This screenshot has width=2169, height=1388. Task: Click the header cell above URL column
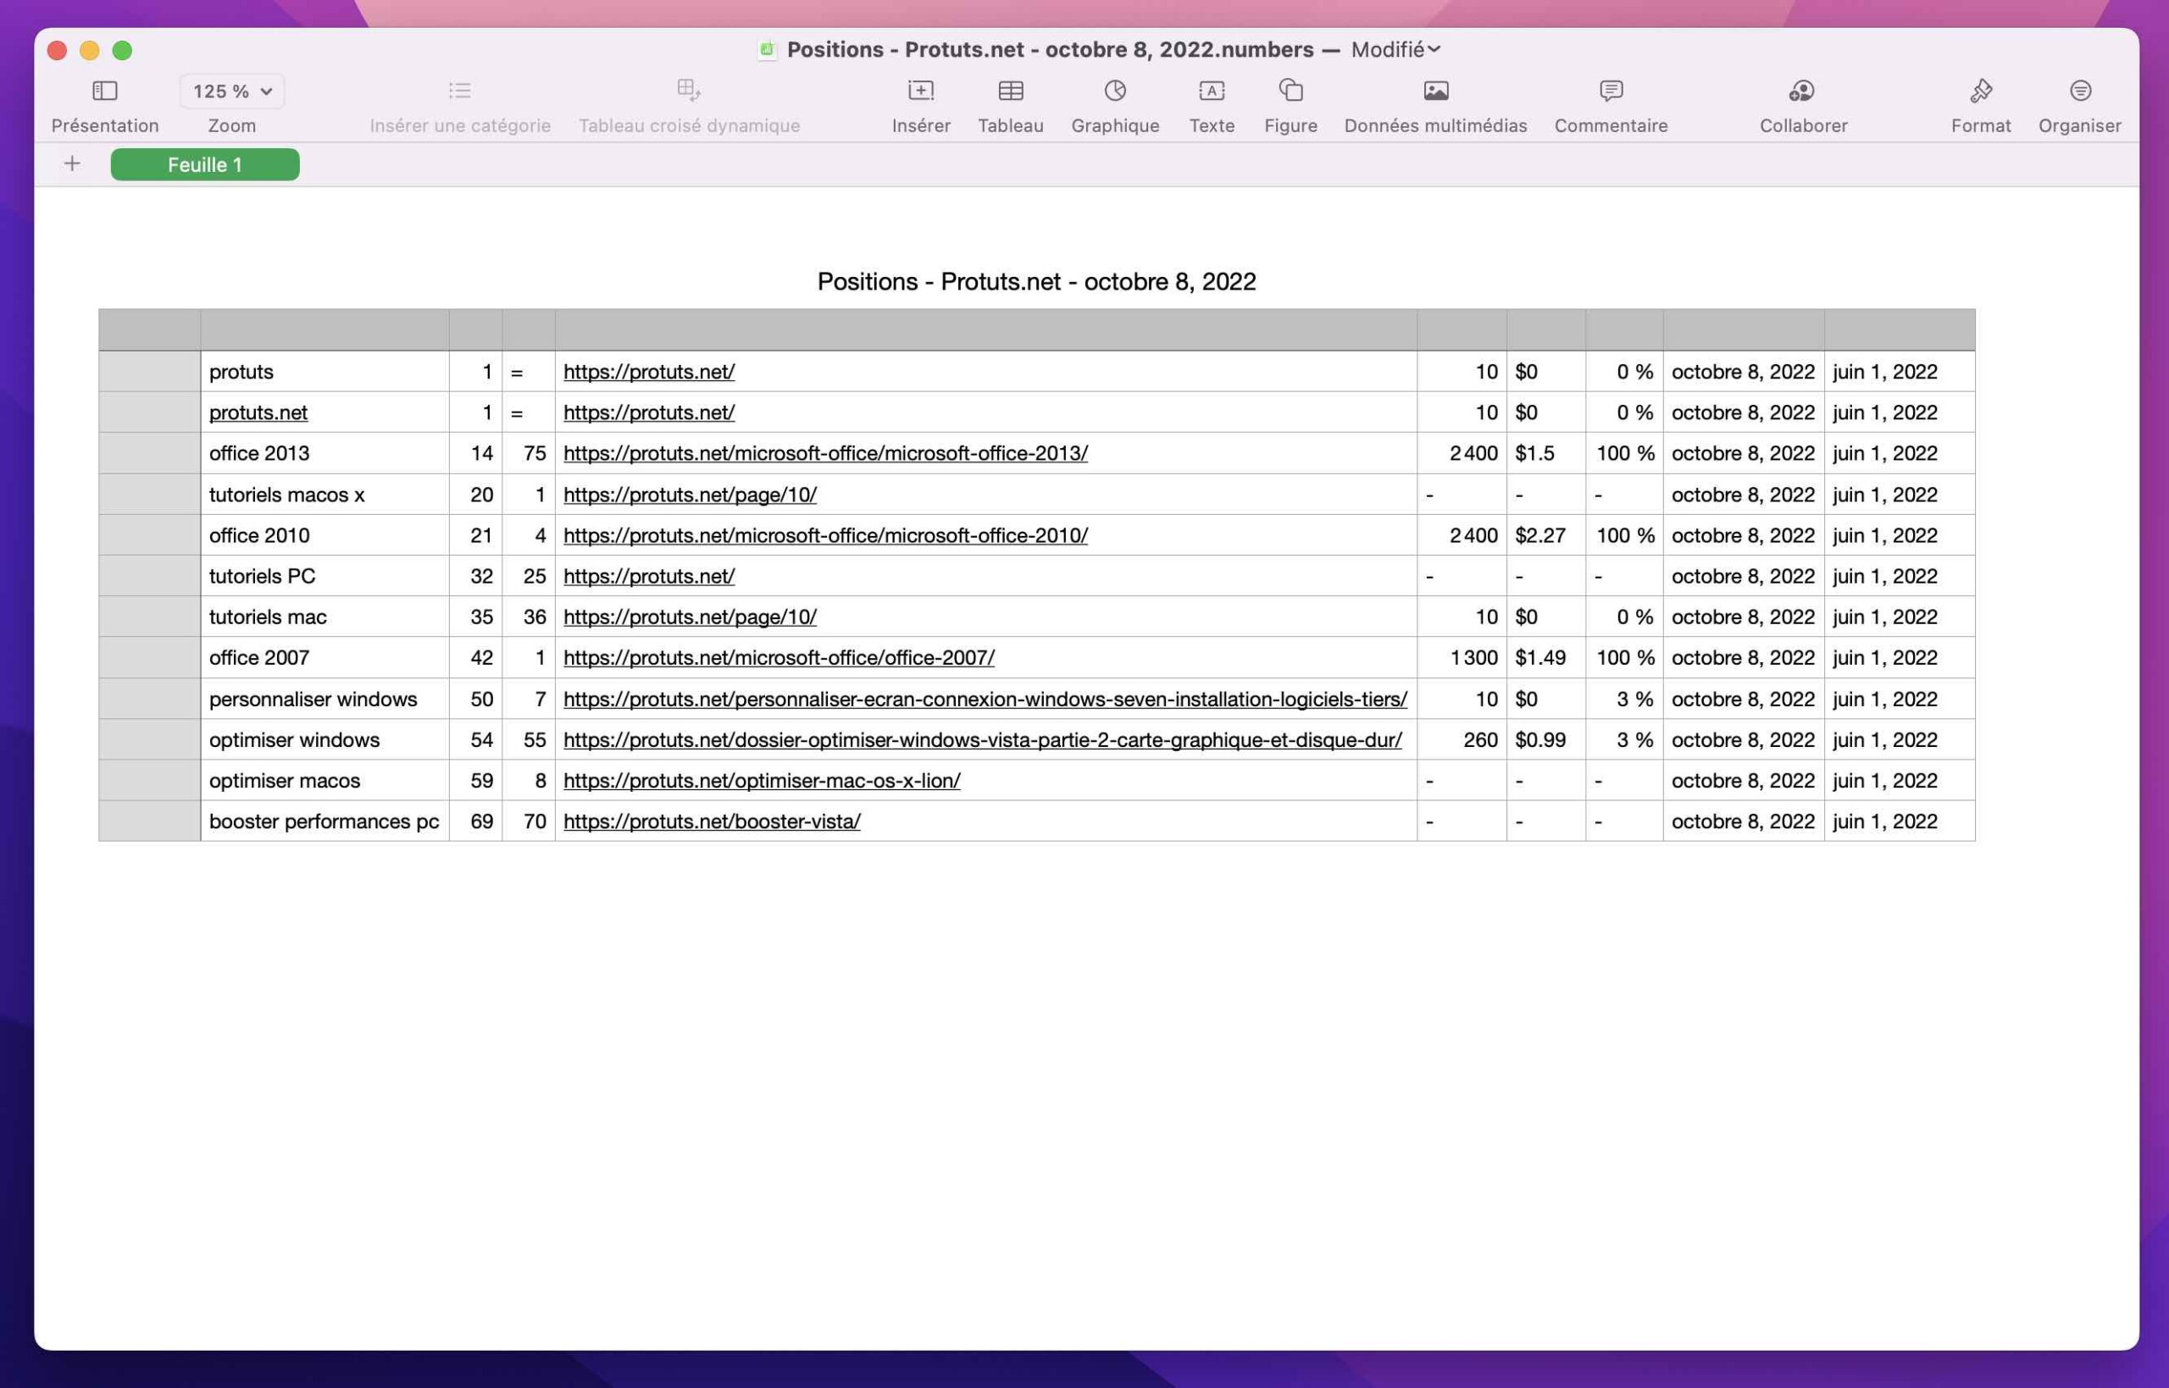click(x=985, y=330)
